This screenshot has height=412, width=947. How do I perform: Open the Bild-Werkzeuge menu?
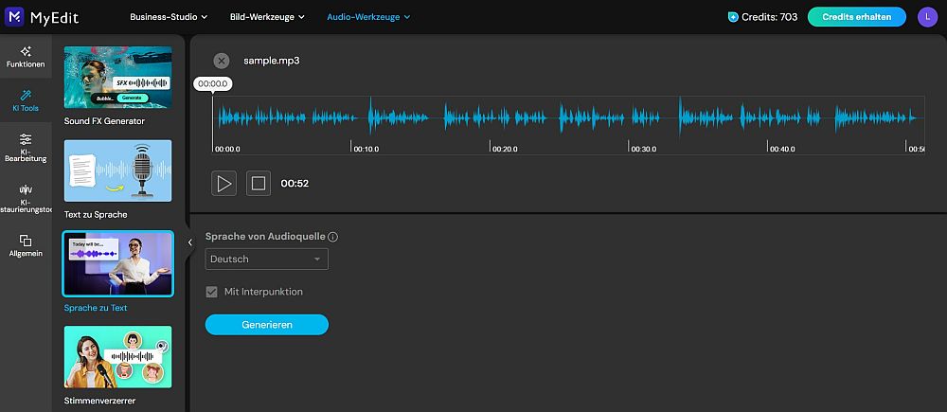(267, 17)
